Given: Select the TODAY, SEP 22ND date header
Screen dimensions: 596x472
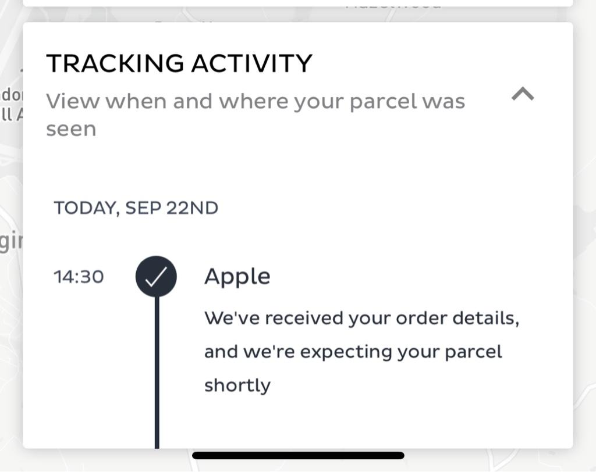Looking at the screenshot, I should [136, 208].
